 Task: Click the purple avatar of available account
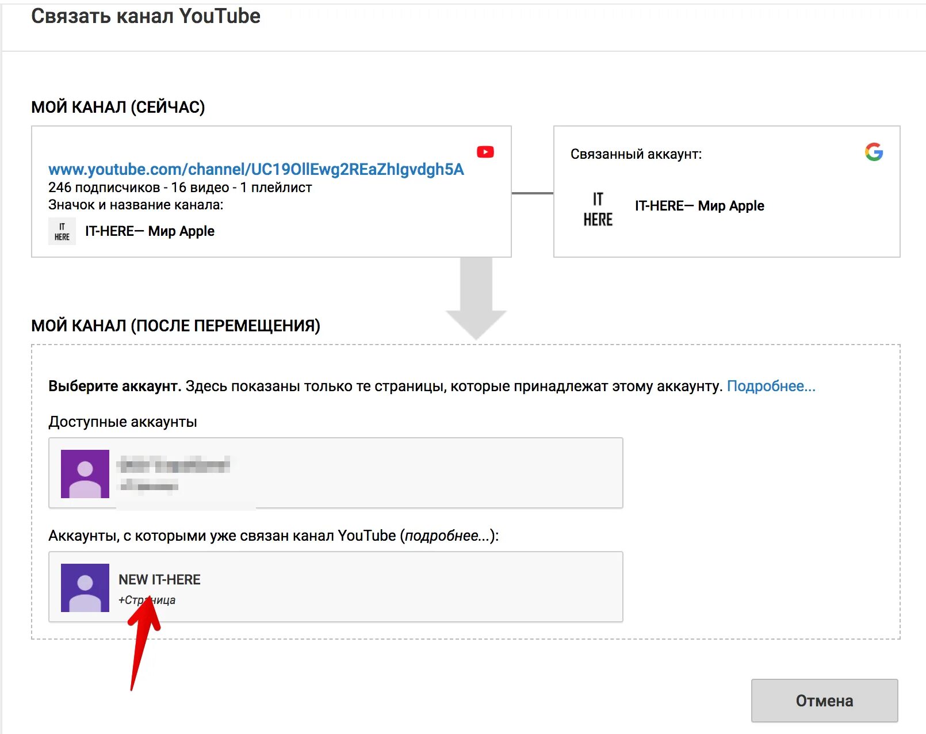(x=85, y=473)
